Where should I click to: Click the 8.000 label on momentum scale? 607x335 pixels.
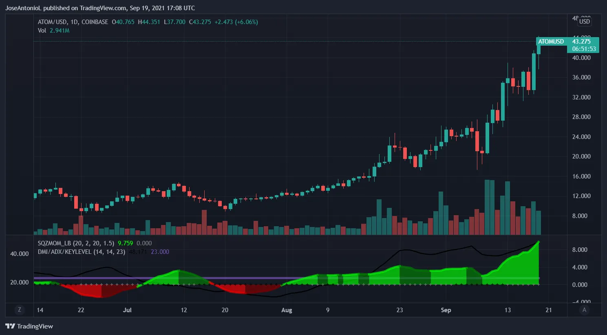click(580, 250)
